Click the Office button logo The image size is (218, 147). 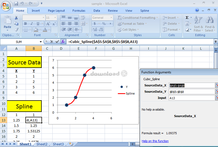(x=6, y=5)
